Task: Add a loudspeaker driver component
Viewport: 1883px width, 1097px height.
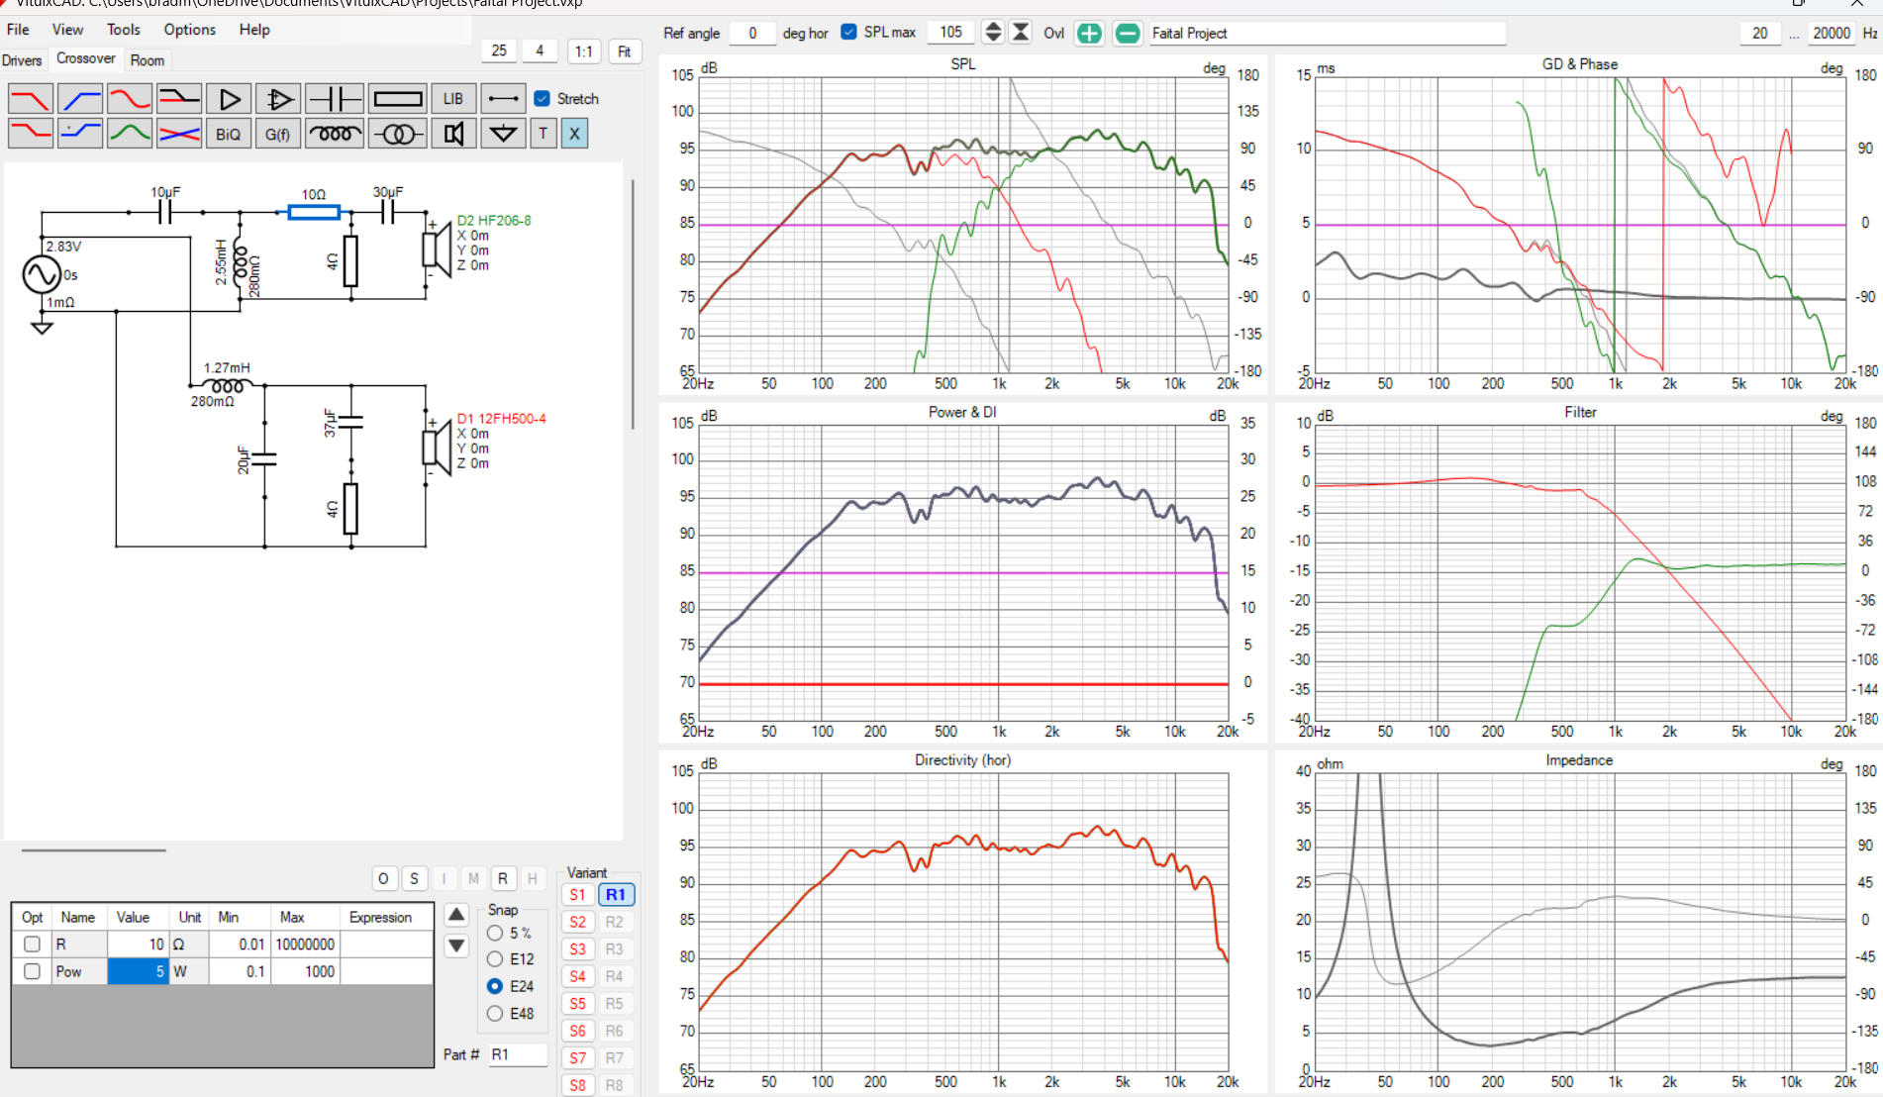Action: pos(453,133)
